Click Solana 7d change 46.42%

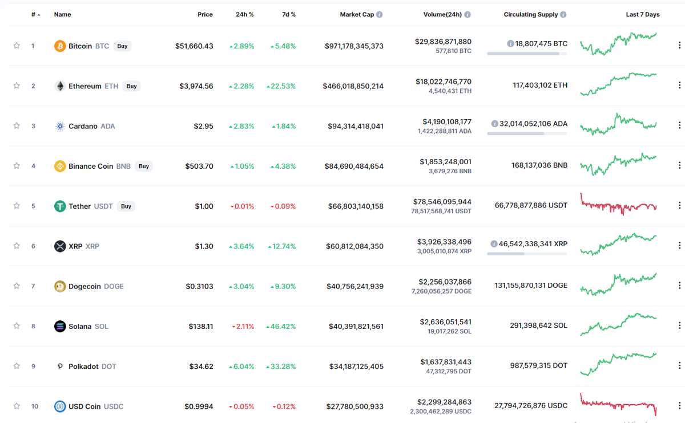pos(281,327)
